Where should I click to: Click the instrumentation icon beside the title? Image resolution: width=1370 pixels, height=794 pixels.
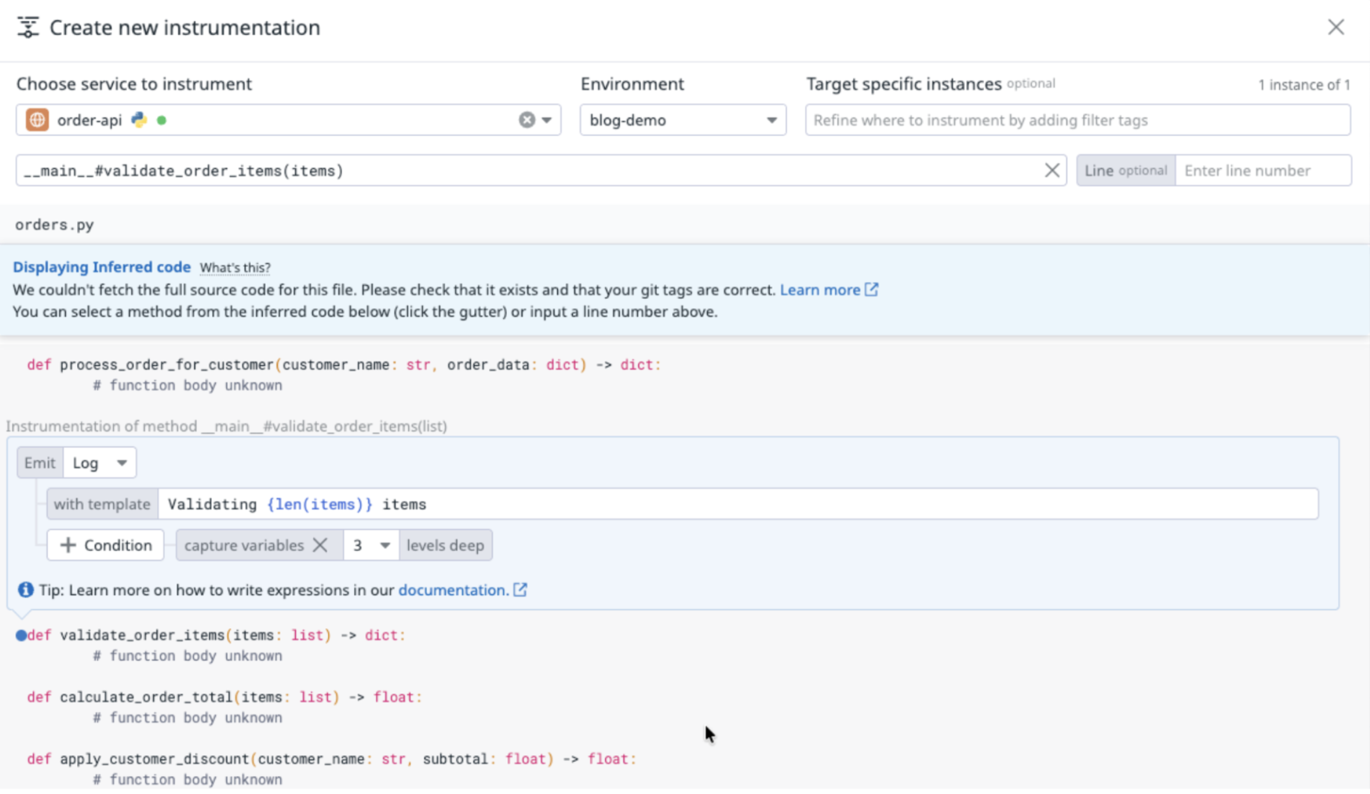pos(28,28)
